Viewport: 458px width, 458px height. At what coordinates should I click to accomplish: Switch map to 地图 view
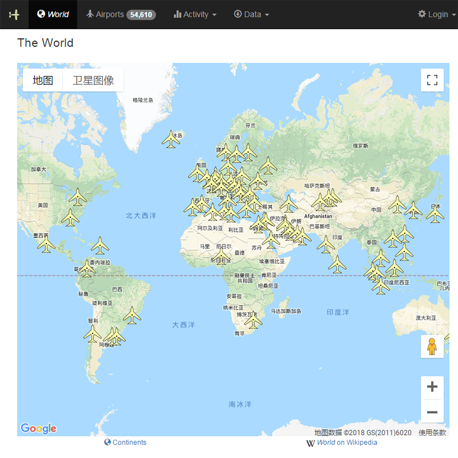pos(43,80)
